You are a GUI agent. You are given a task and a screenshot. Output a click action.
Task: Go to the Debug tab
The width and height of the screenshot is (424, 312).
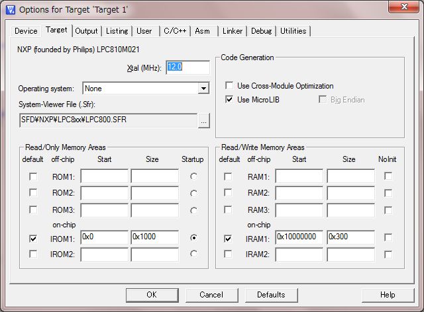click(261, 31)
